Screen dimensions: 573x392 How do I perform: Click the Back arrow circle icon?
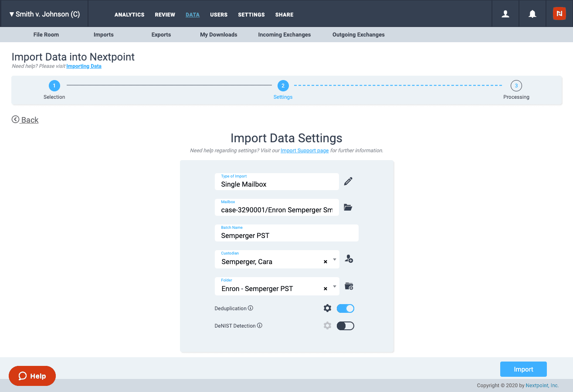click(x=15, y=119)
